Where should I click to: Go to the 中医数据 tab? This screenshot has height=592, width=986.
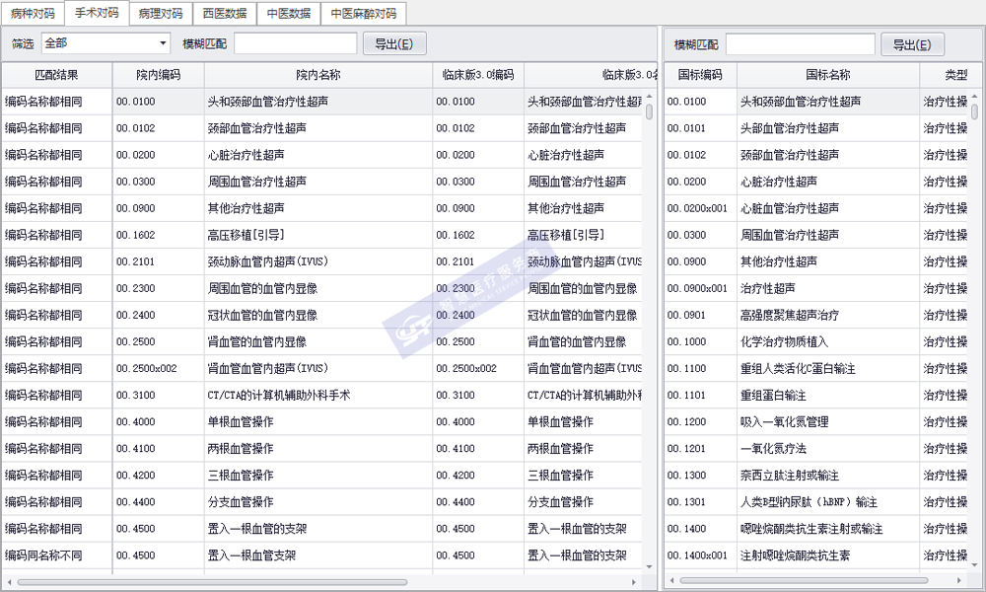pyautogui.click(x=288, y=14)
